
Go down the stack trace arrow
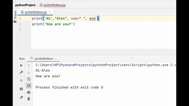pos(29,72)
